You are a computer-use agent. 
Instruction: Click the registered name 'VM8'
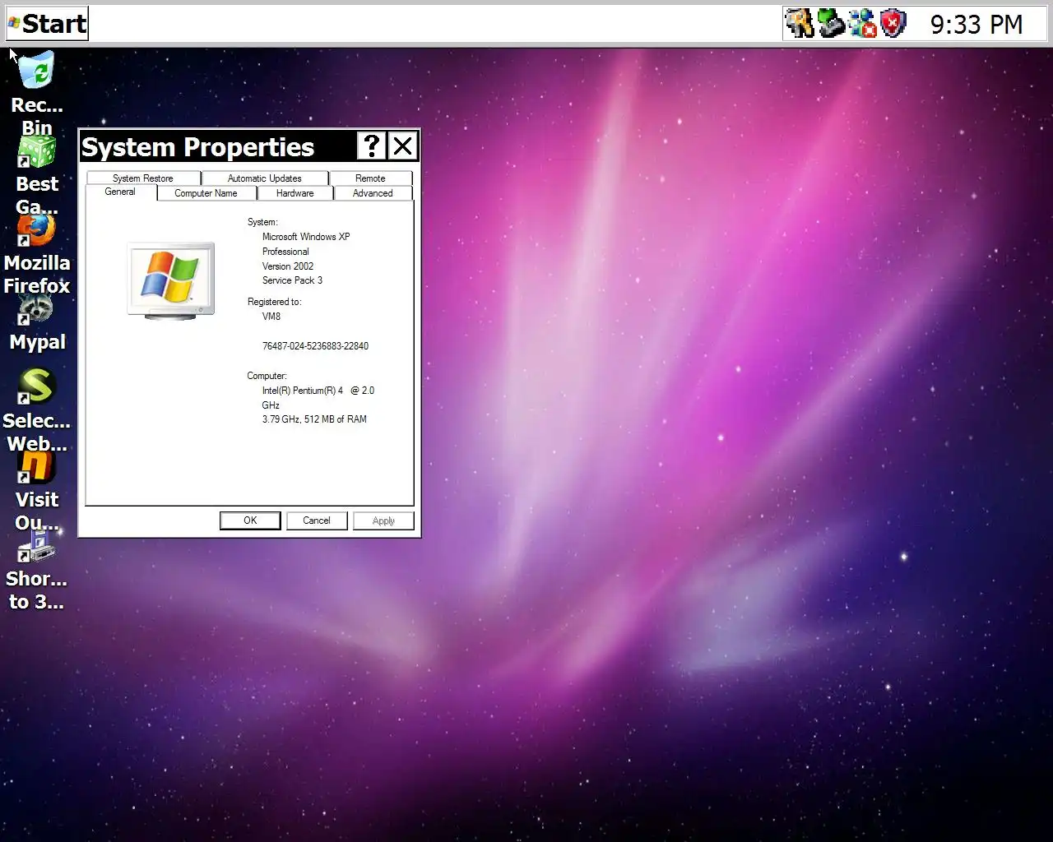point(271,317)
